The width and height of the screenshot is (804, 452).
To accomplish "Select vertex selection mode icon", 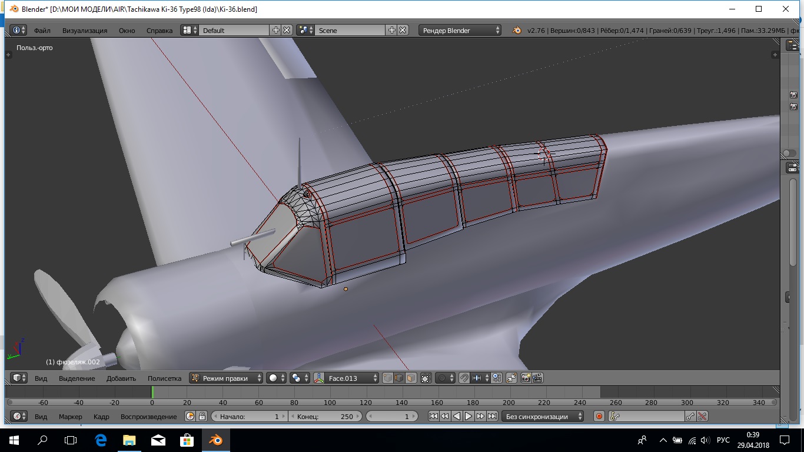I will pos(388,378).
